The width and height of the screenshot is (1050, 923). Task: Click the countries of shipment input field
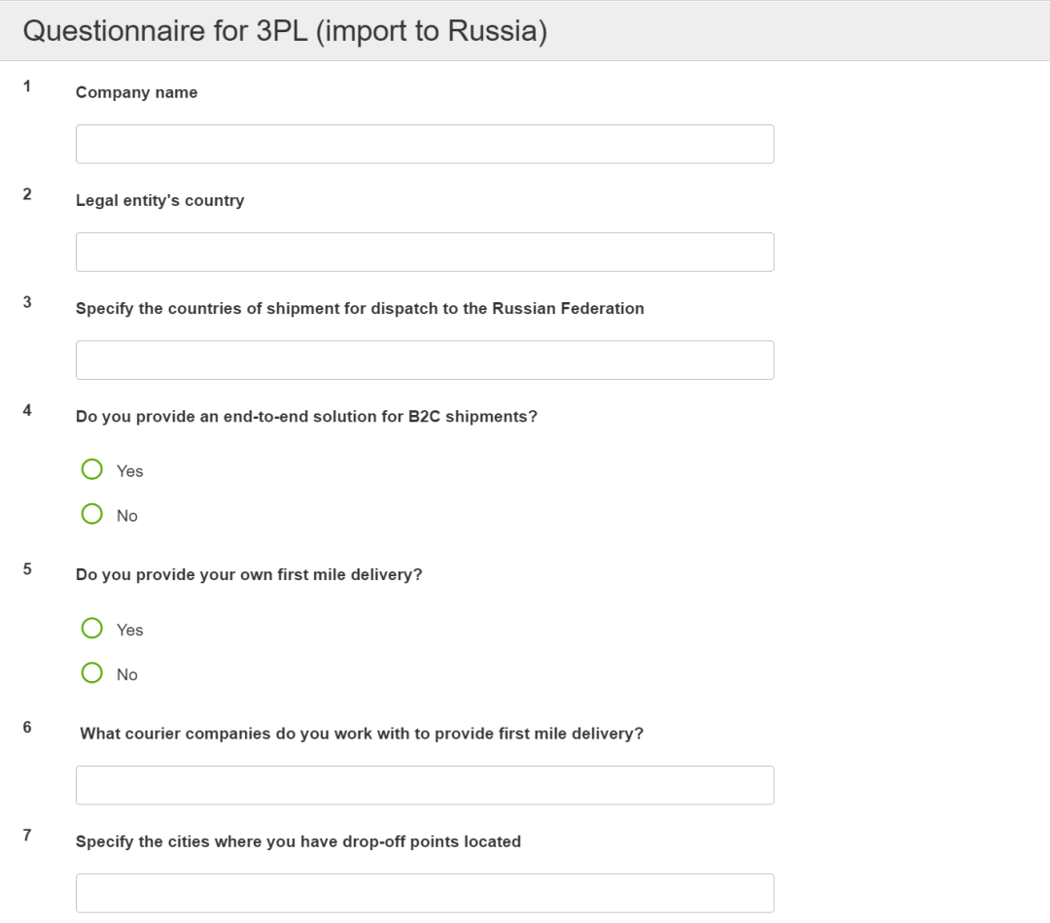coord(425,359)
